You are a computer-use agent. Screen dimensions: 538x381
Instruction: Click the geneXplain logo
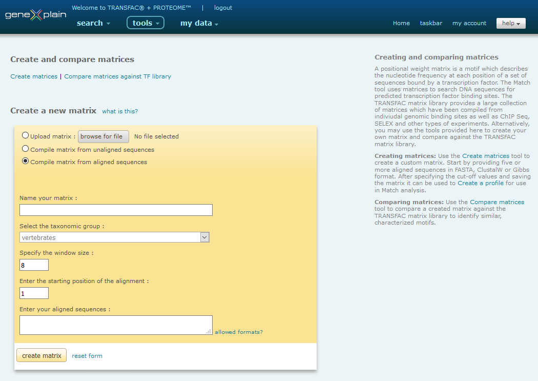[36, 15]
